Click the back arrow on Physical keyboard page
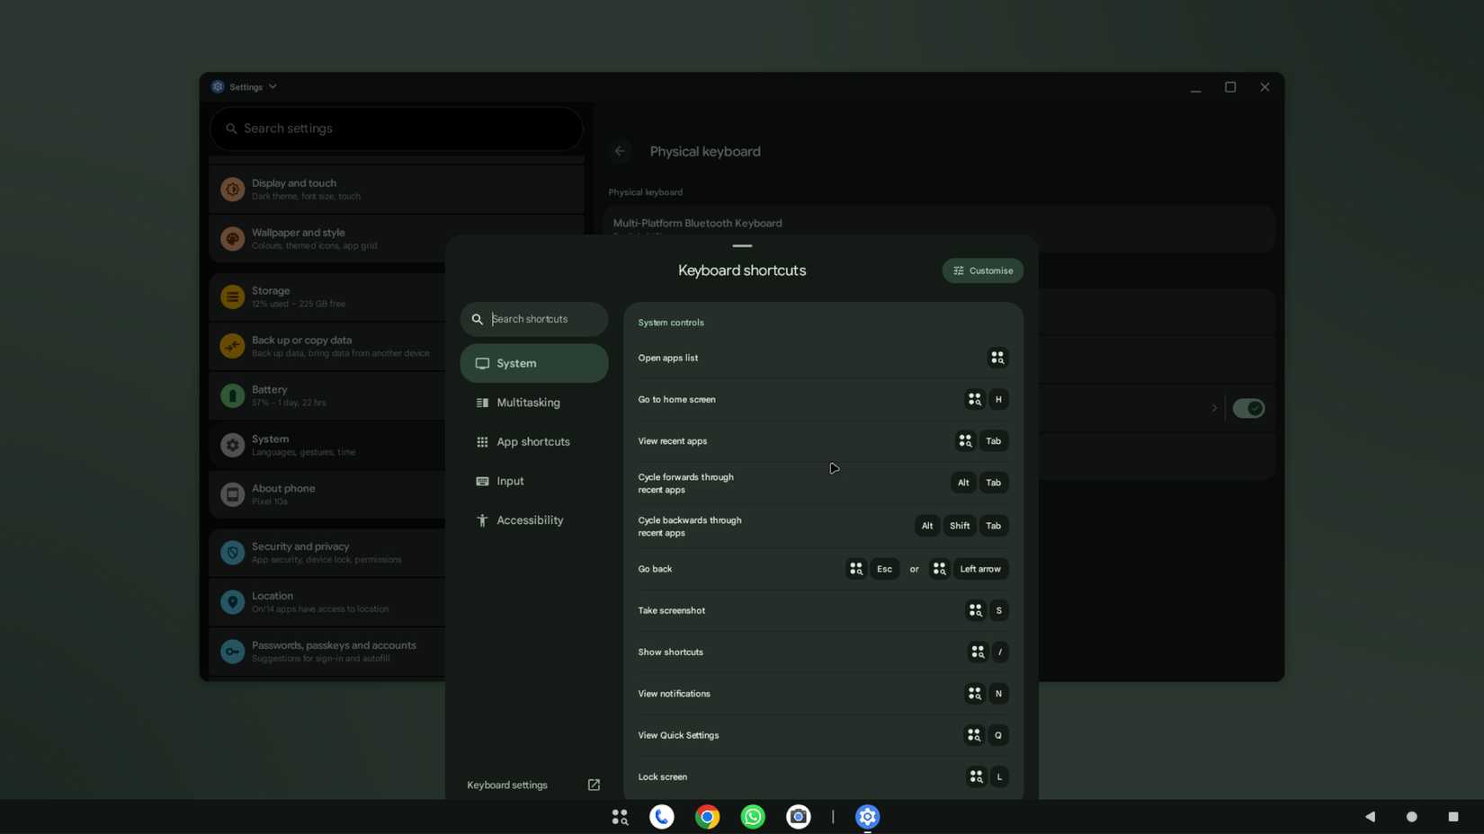 coord(620,151)
